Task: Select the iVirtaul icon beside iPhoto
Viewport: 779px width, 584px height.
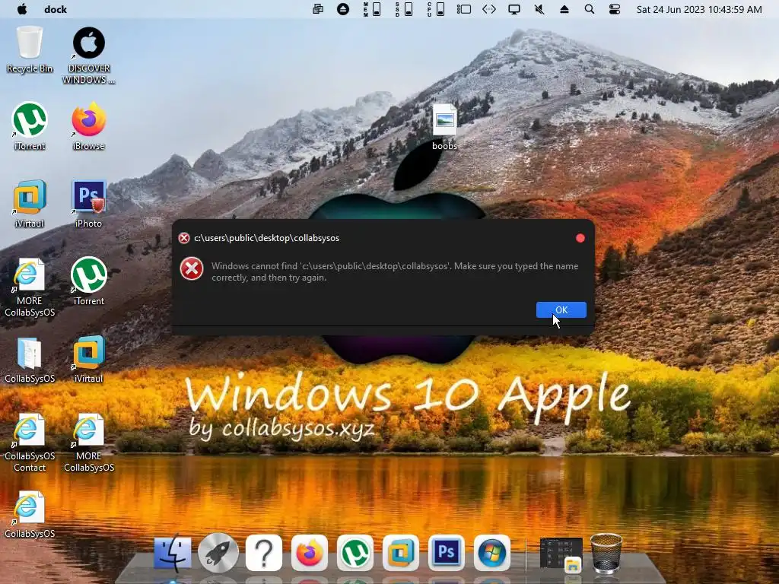Action: pyautogui.click(x=30, y=204)
